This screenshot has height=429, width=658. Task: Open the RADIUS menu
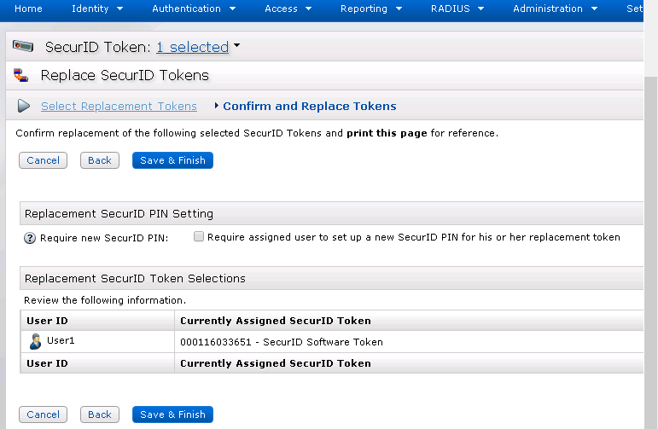pos(456,9)
